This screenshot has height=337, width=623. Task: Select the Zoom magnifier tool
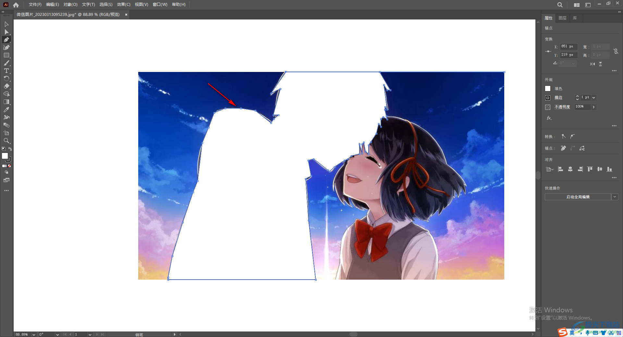pyautogui.click(x=6, y=141)
